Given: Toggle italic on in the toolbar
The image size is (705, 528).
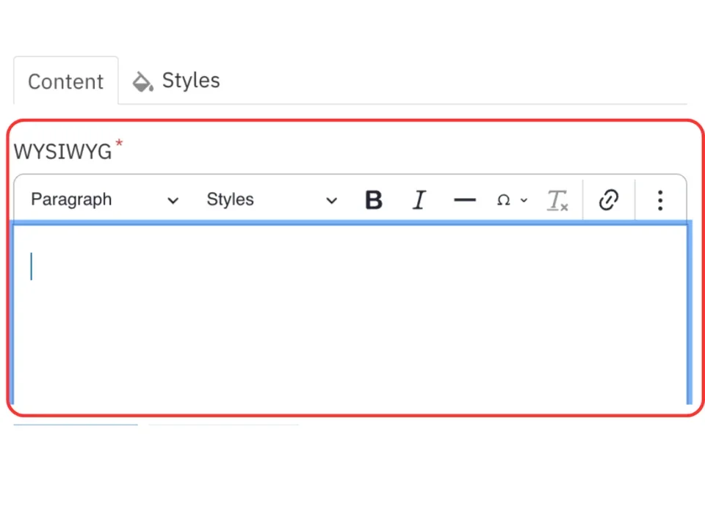Looking at the screenshot, I should (x=419, y=199).
